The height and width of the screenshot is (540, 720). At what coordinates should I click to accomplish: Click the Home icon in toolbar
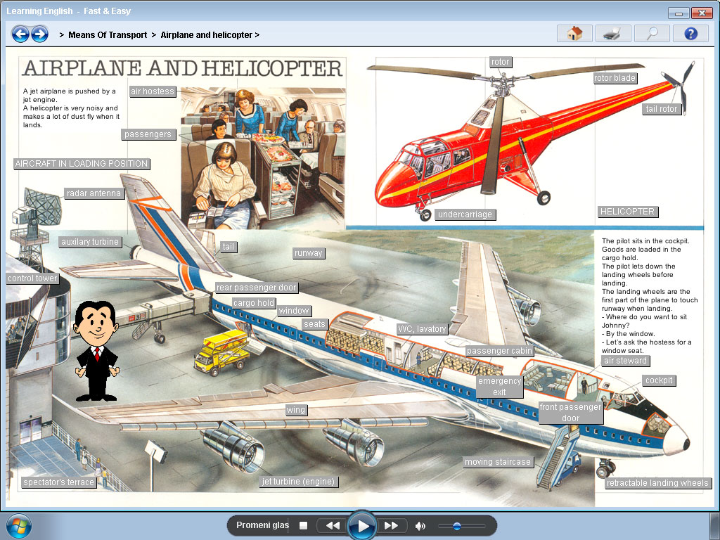(574, 34)
